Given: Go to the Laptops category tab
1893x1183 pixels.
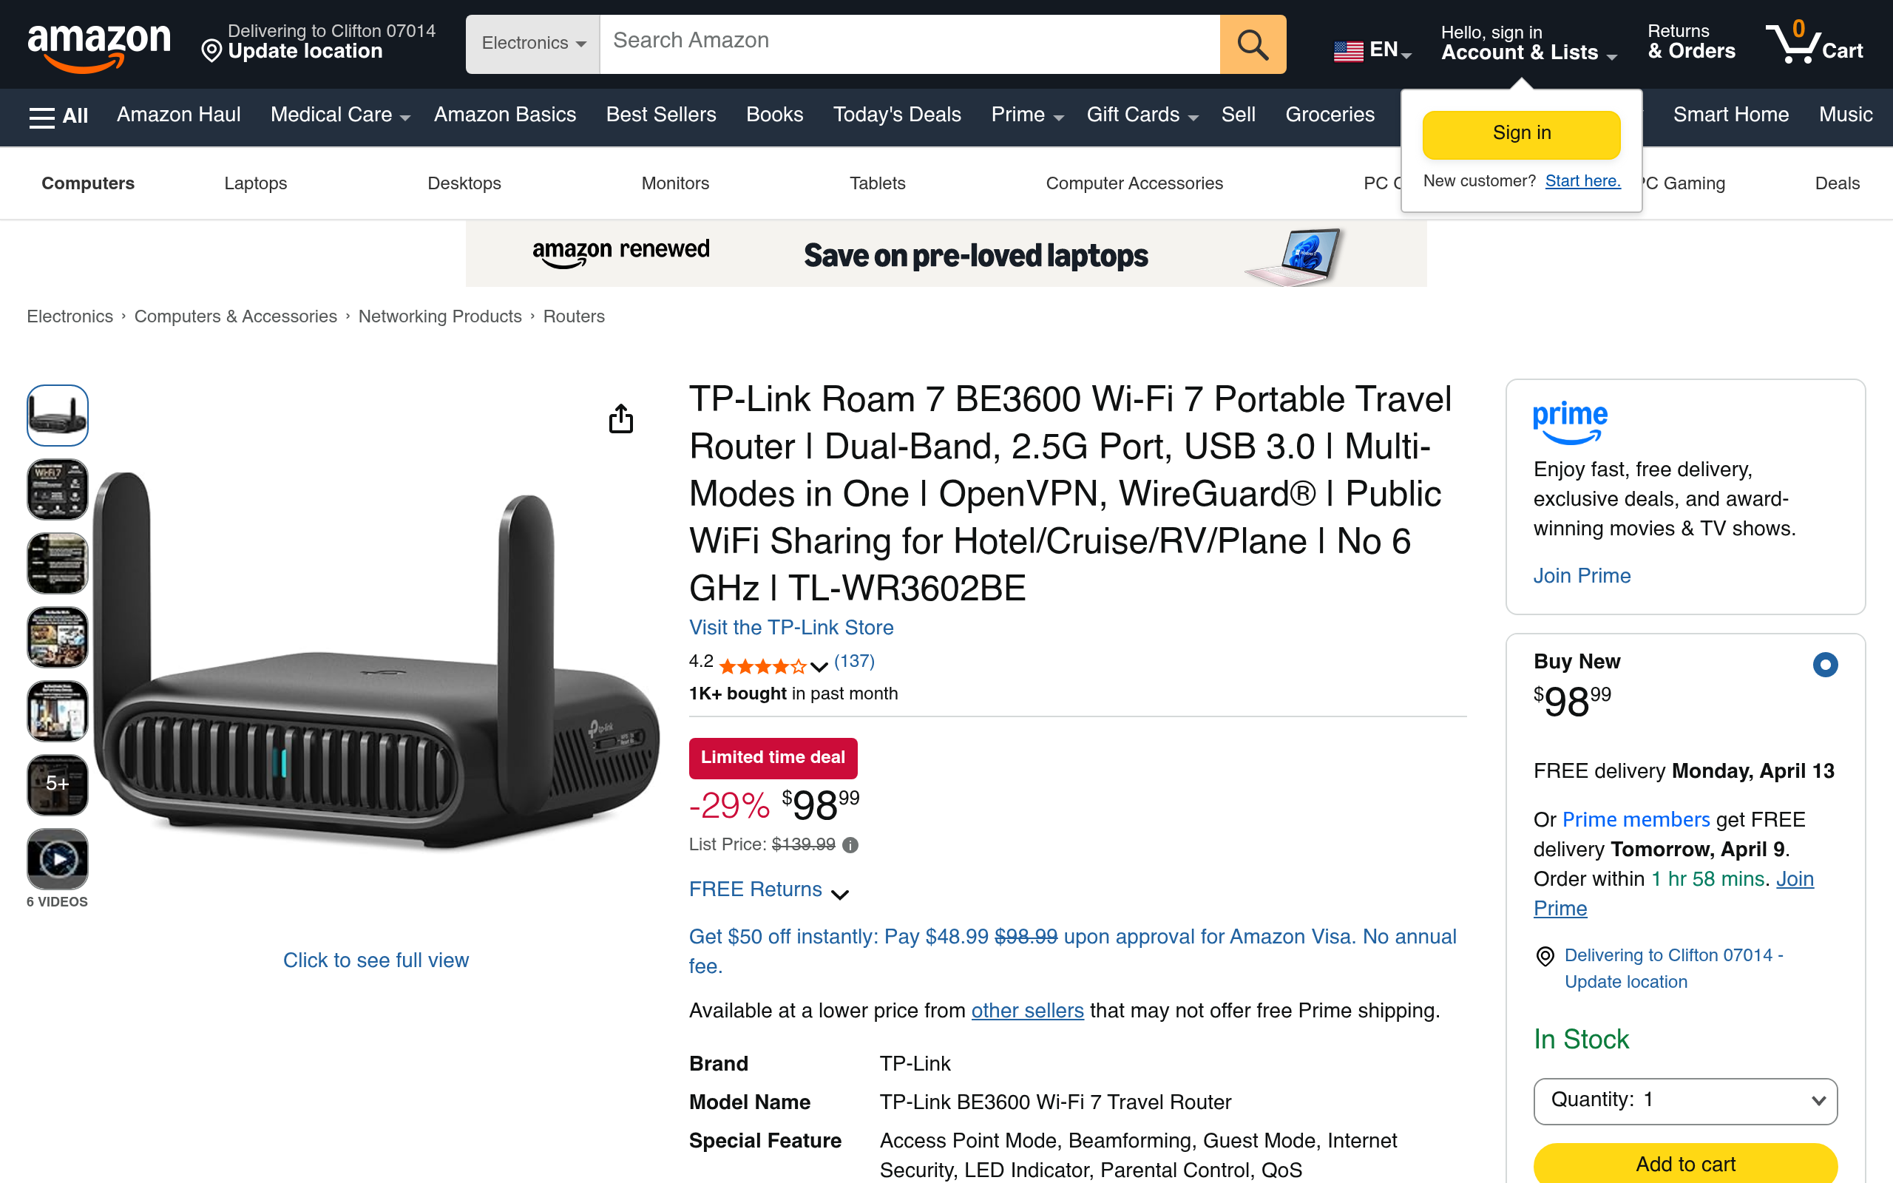Looking at the screenshot, I should point(255,183).
